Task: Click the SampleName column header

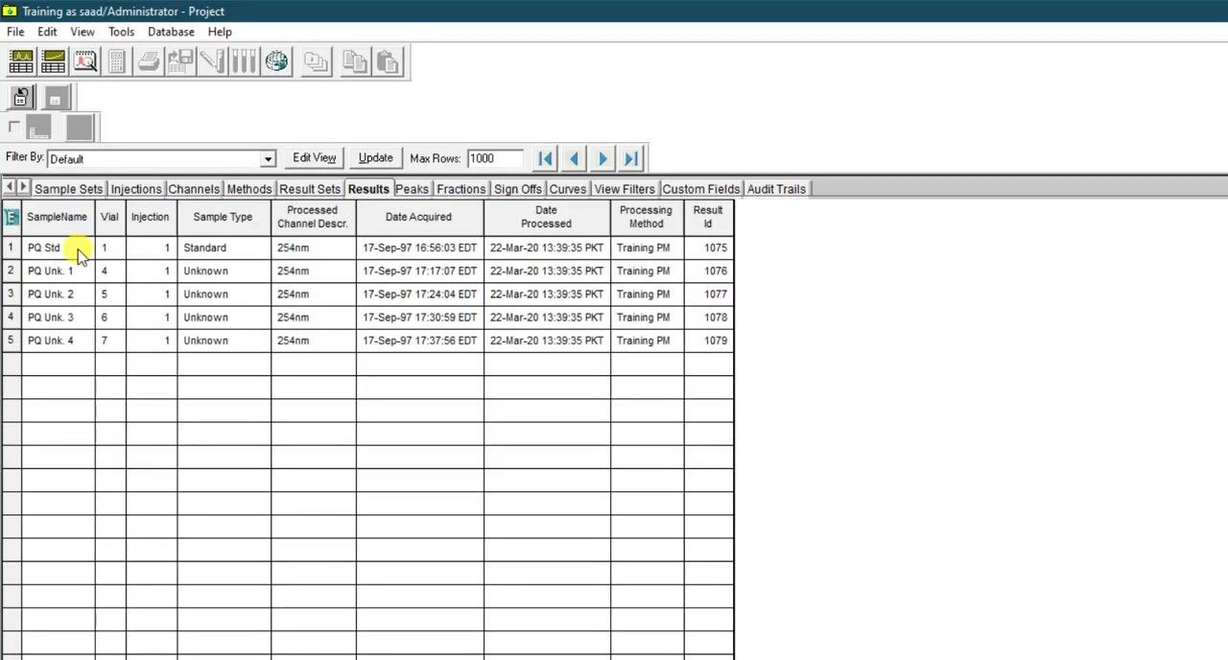Action: [58, 217]
